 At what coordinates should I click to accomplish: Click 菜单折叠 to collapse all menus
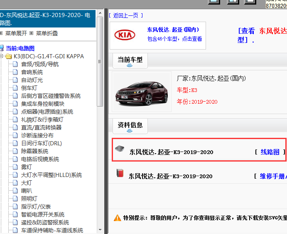47,33
